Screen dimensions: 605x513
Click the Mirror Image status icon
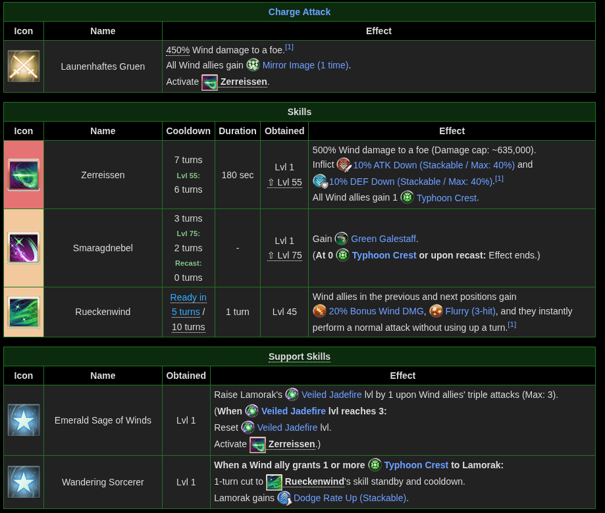click(x=253, y=64)
